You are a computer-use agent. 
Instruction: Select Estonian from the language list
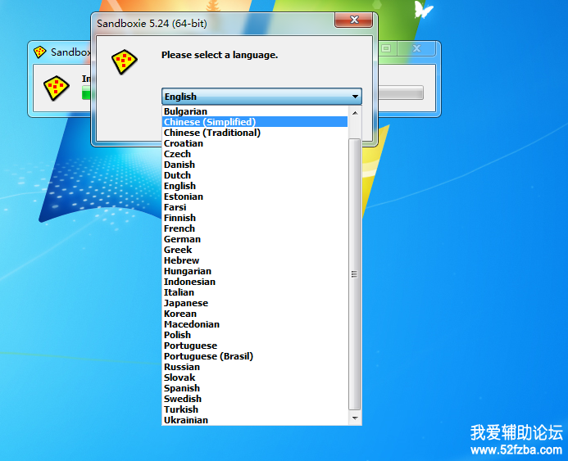click(255, 197)
